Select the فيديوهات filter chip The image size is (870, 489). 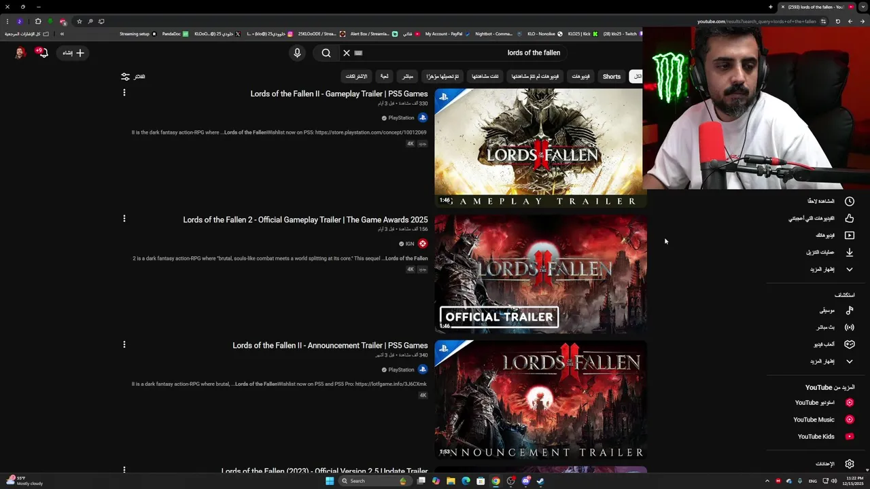pyautogui.click(x=580, y=77)
